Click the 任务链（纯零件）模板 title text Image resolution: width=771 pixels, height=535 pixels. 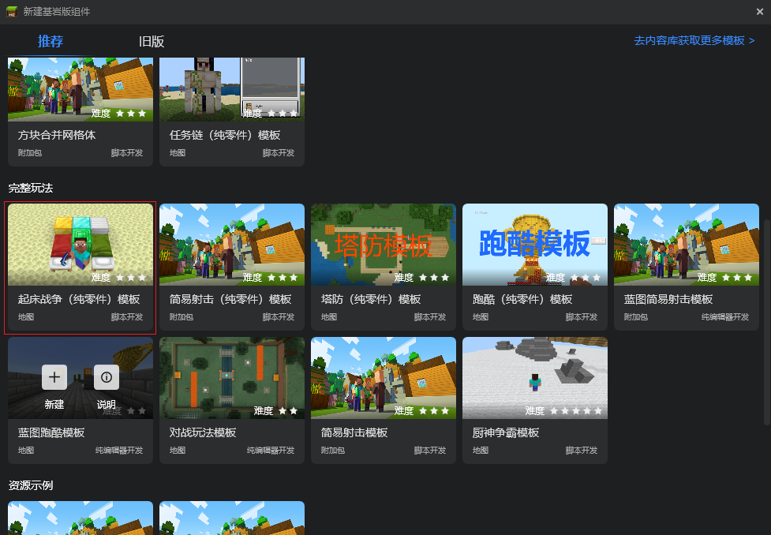[x=225, y=135]
